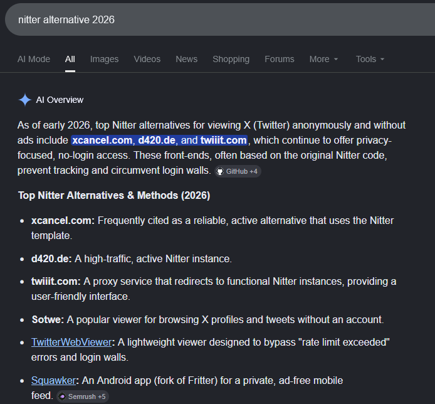Switch to the Shopping tab

[x=231, y=59]
